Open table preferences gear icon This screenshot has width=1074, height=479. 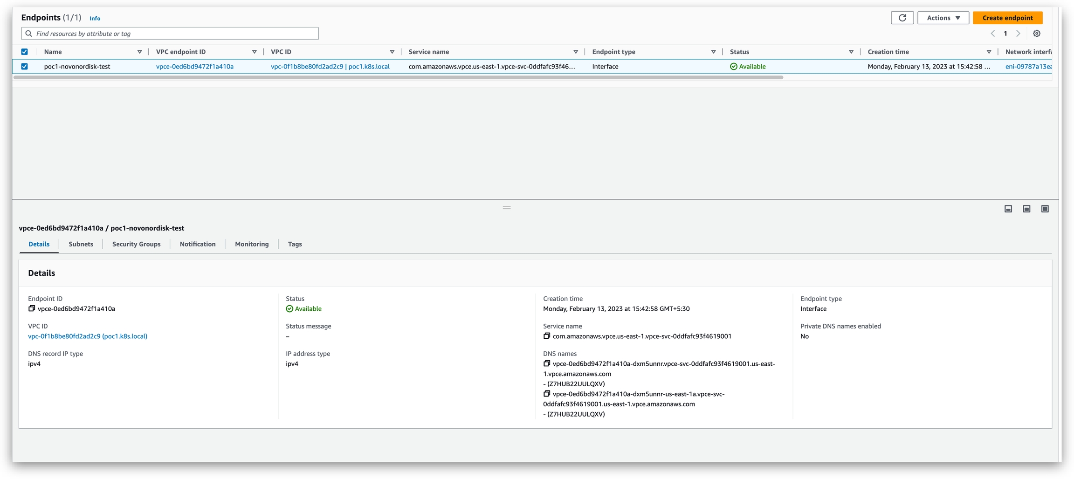click(1037, 34)
